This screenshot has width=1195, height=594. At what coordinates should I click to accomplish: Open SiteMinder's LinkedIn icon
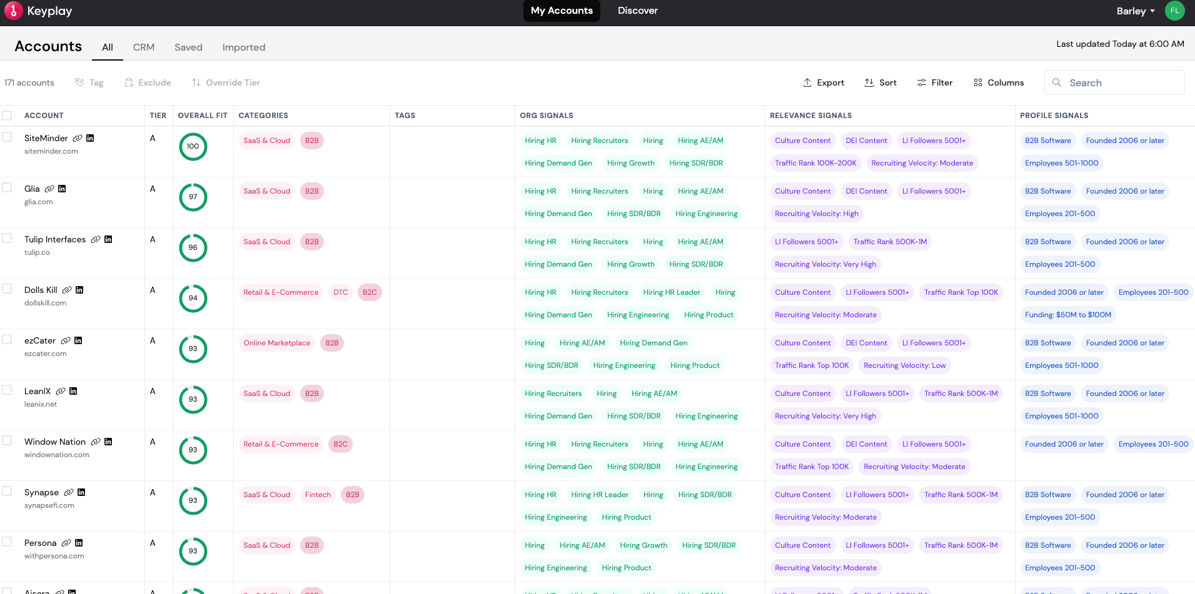(x=90, y=138)
